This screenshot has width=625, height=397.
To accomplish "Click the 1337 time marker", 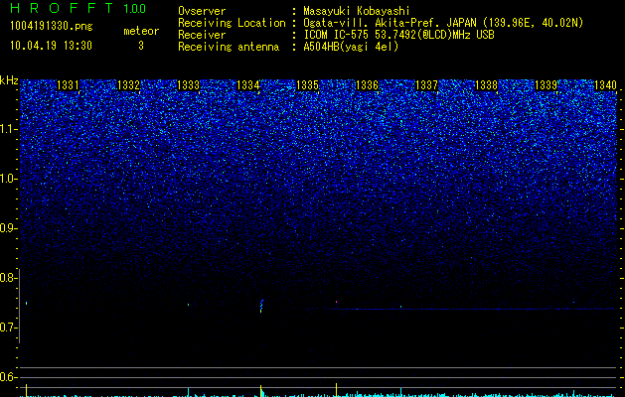I will 426,85.
